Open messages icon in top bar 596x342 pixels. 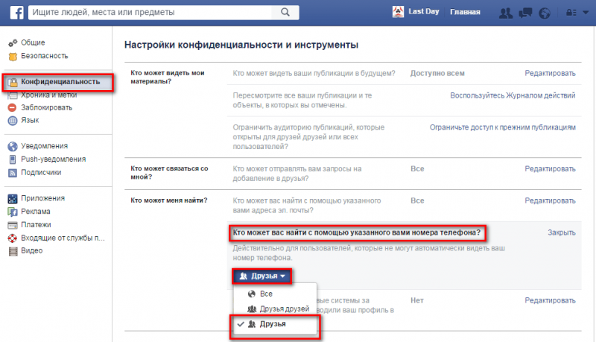[x=525, y=13]
